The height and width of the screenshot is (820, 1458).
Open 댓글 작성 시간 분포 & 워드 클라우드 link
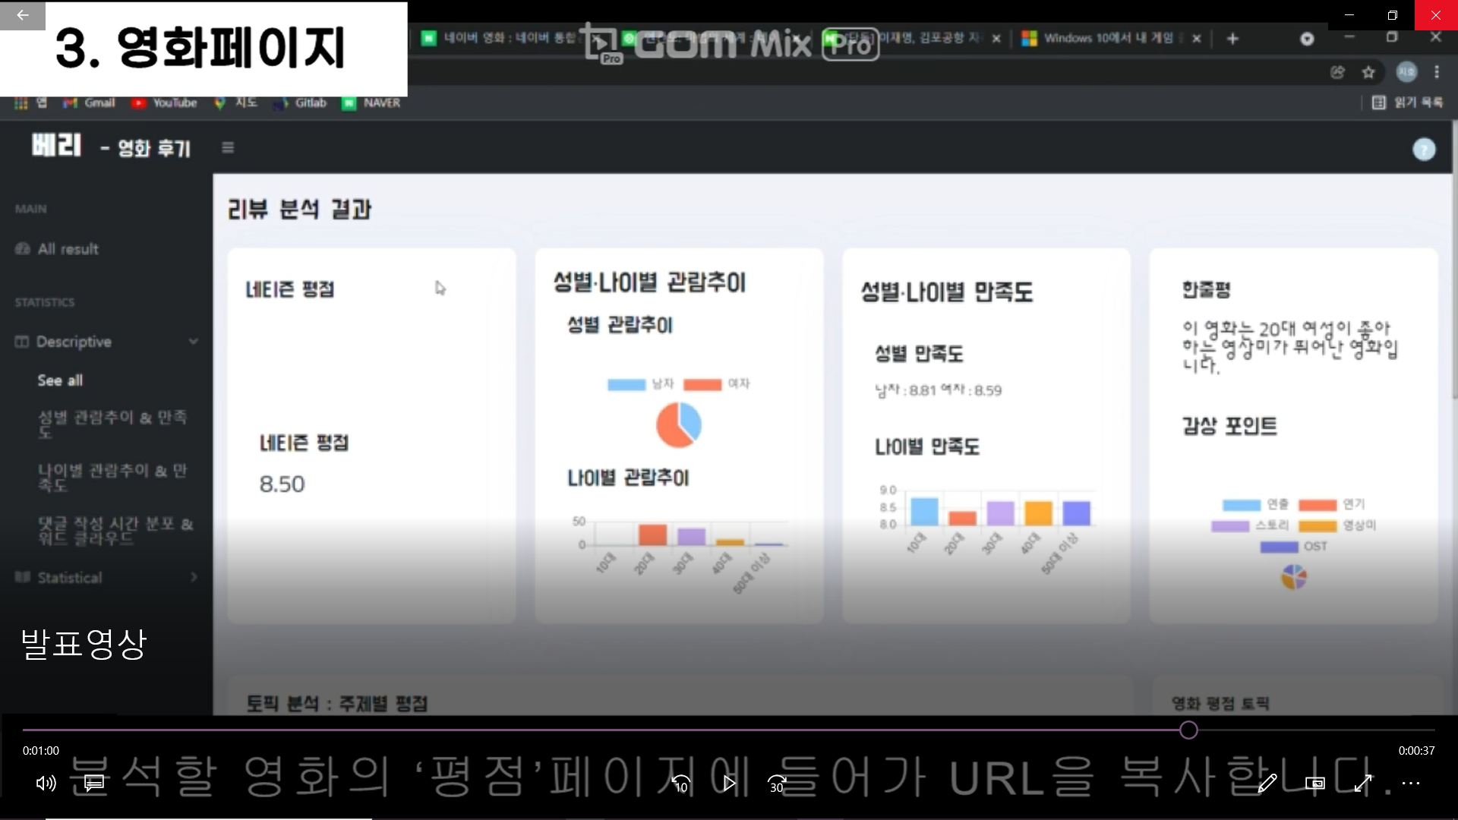point(115,531)
